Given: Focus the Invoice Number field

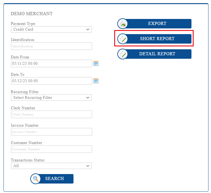Looking at the screenshot, I should click(51, 132).
